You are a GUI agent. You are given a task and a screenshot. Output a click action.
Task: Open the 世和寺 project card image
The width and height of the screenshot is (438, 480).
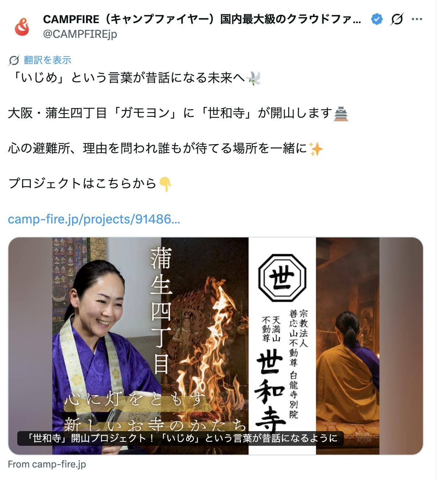pyautogui.click(x=216, y=346)
